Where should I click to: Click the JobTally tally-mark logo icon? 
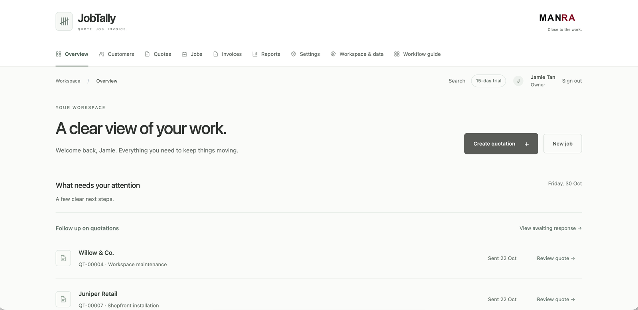tap(64, 21)
